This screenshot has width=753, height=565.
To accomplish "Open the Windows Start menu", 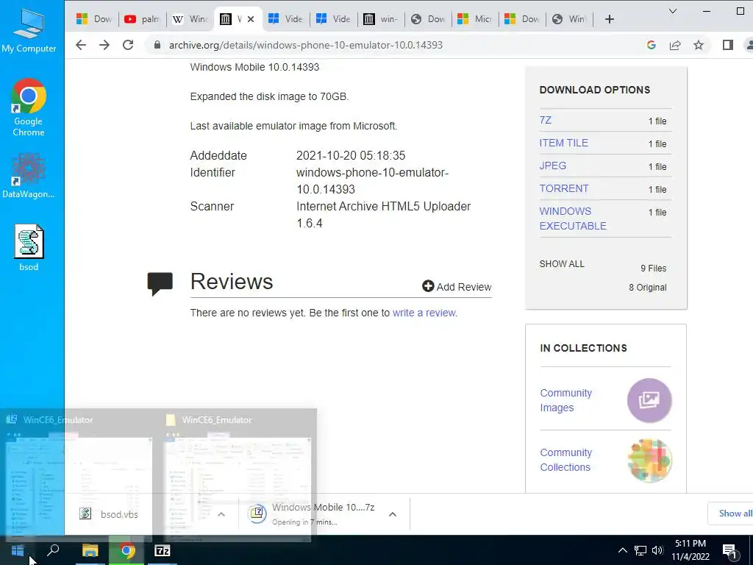I will tap(18, 550).
